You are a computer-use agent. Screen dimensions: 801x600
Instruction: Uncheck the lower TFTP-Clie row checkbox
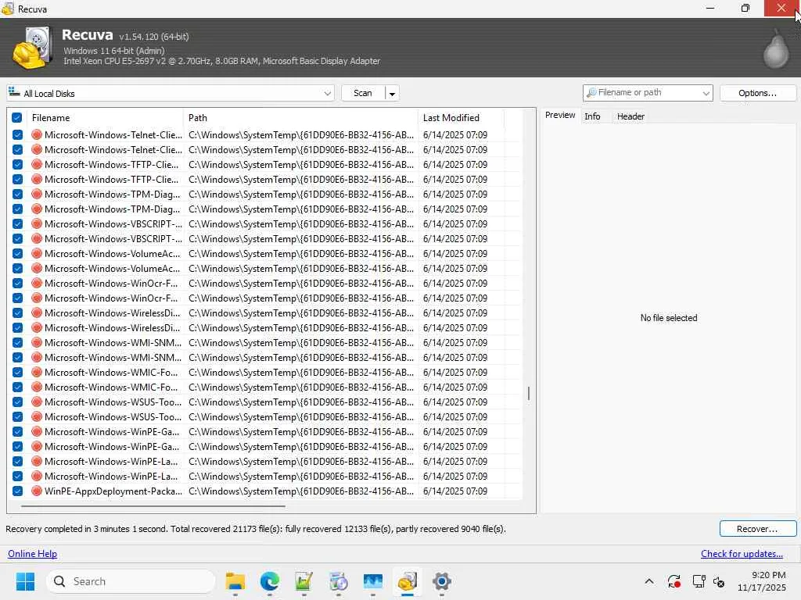(17, 179)
